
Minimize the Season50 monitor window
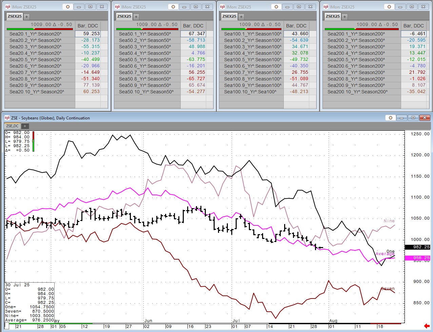184,7
